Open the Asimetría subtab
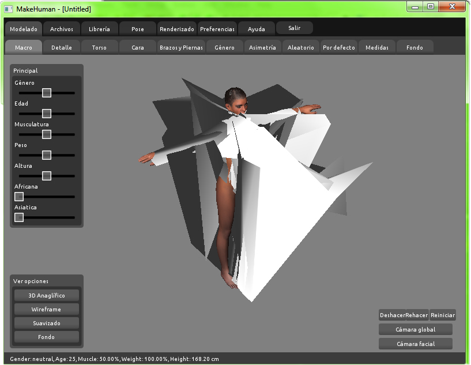The image size is (471, 365). tap(262, 47)
